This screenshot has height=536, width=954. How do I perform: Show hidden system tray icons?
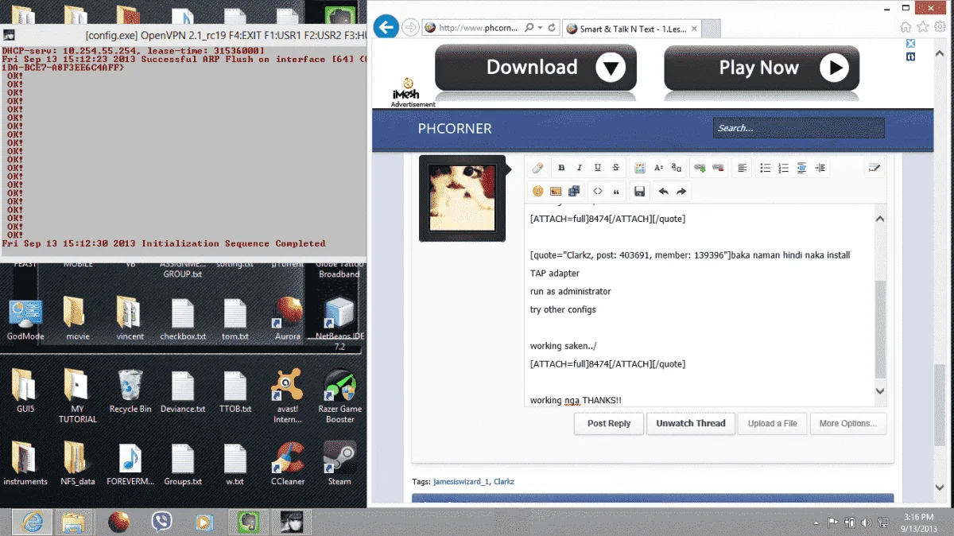coord(817,522)
